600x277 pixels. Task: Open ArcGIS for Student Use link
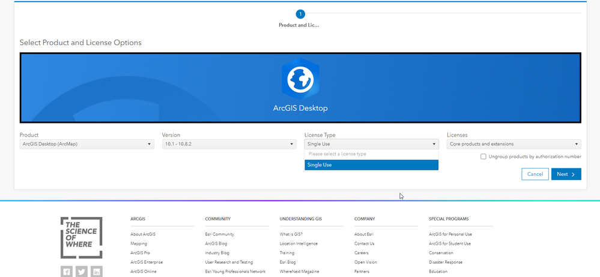click(450, 244)
